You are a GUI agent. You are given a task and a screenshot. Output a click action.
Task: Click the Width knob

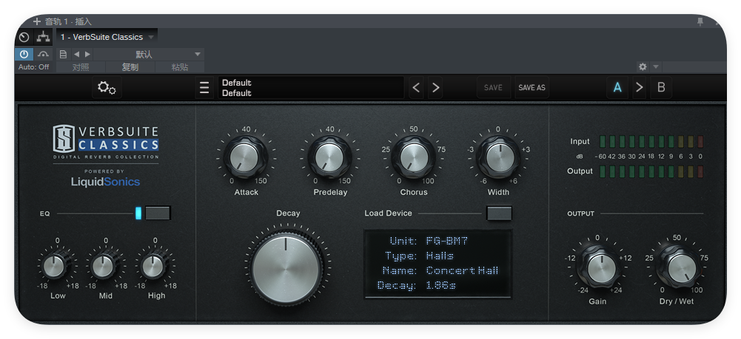click(x=498, y=157)
